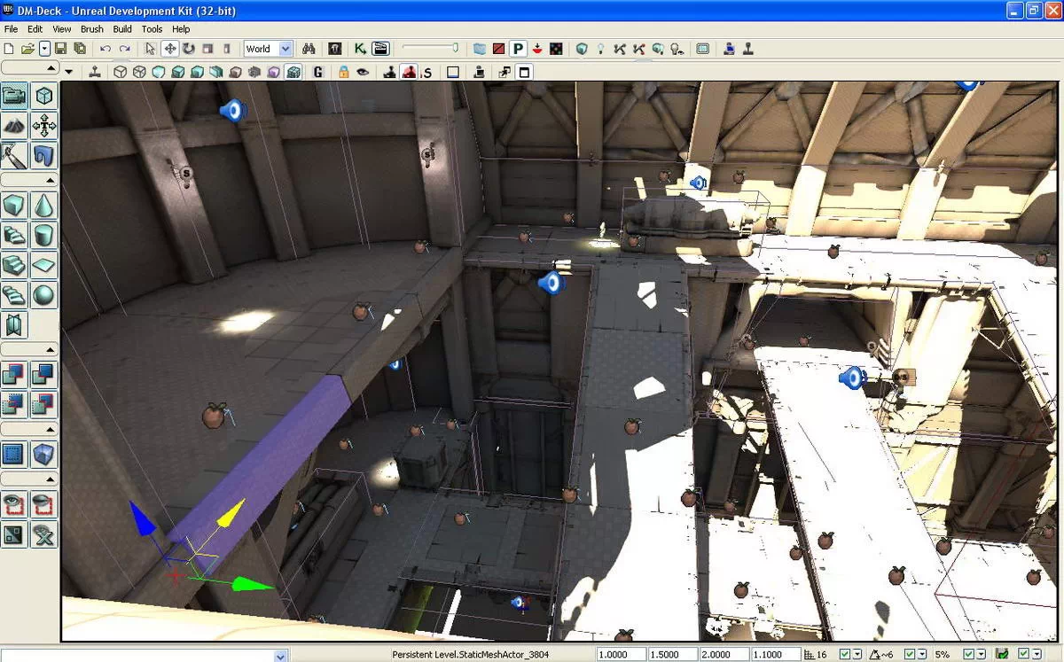The width and height of the screenshot is (1064, 662).
Task: Expand dropdown arrow next to Open icon
Action: pyautogui.click(x=45, y=49)
